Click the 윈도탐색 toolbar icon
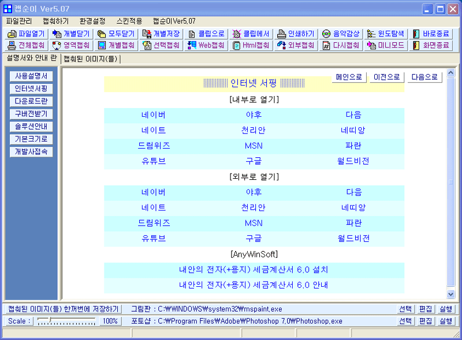 coord(371,34)
